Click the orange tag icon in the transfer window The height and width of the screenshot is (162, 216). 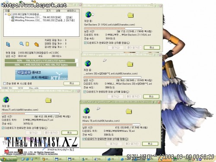[x=37, y=44]
